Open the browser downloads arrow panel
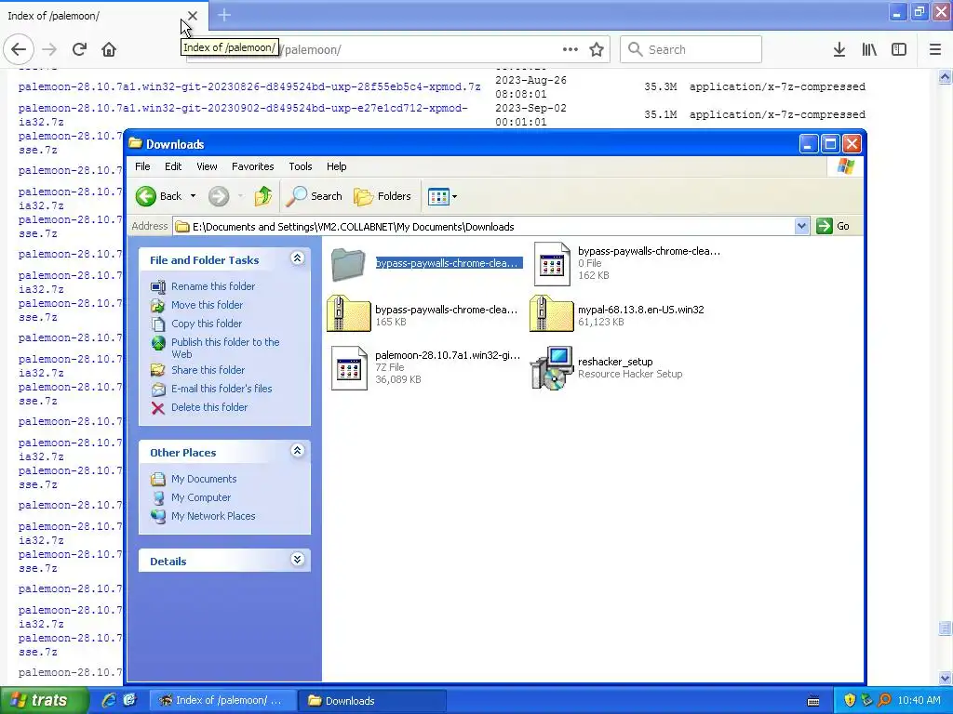The image size is (953, 714). [839, 49]
